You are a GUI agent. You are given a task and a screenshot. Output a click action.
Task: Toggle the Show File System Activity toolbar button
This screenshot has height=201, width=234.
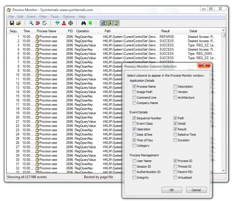(110, 23)
